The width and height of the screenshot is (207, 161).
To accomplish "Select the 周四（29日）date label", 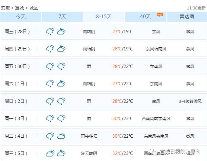I will (17, 49).
